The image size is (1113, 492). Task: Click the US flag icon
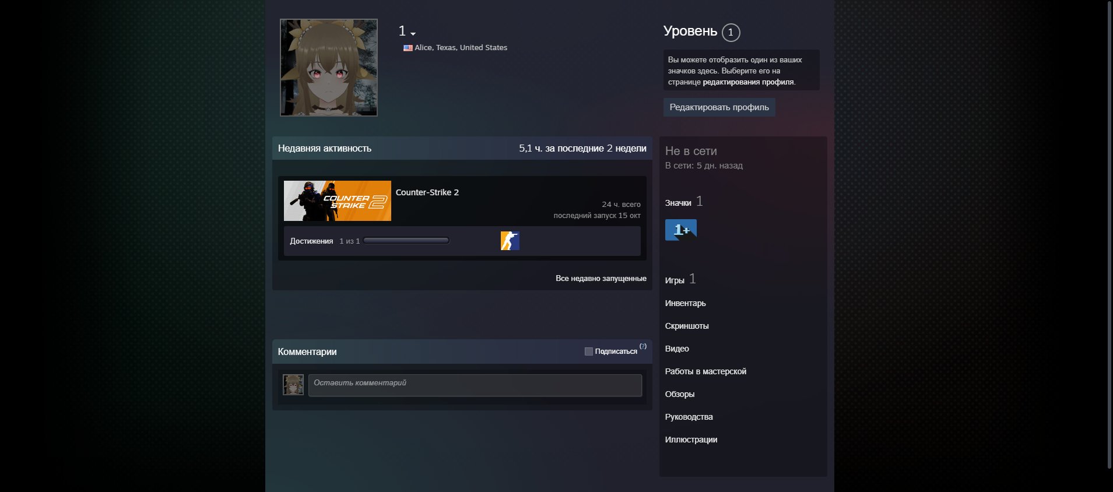(408, 48)
